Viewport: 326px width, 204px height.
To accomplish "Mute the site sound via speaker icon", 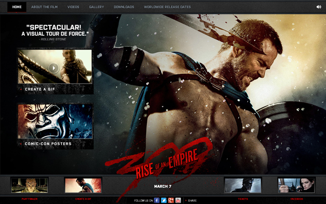I will pyautogui.click(x=319, y=7).
